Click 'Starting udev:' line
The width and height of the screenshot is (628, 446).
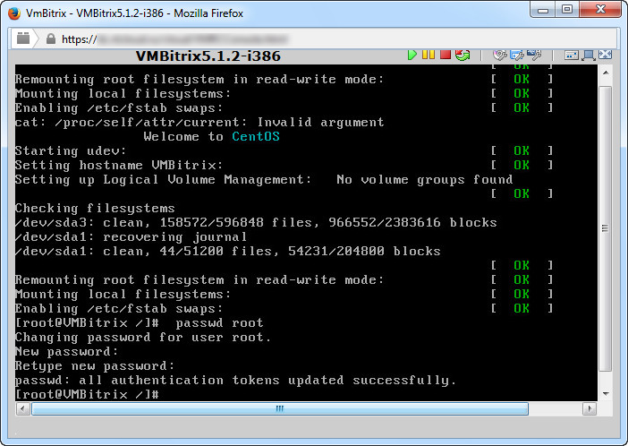(x=71, y=150)
